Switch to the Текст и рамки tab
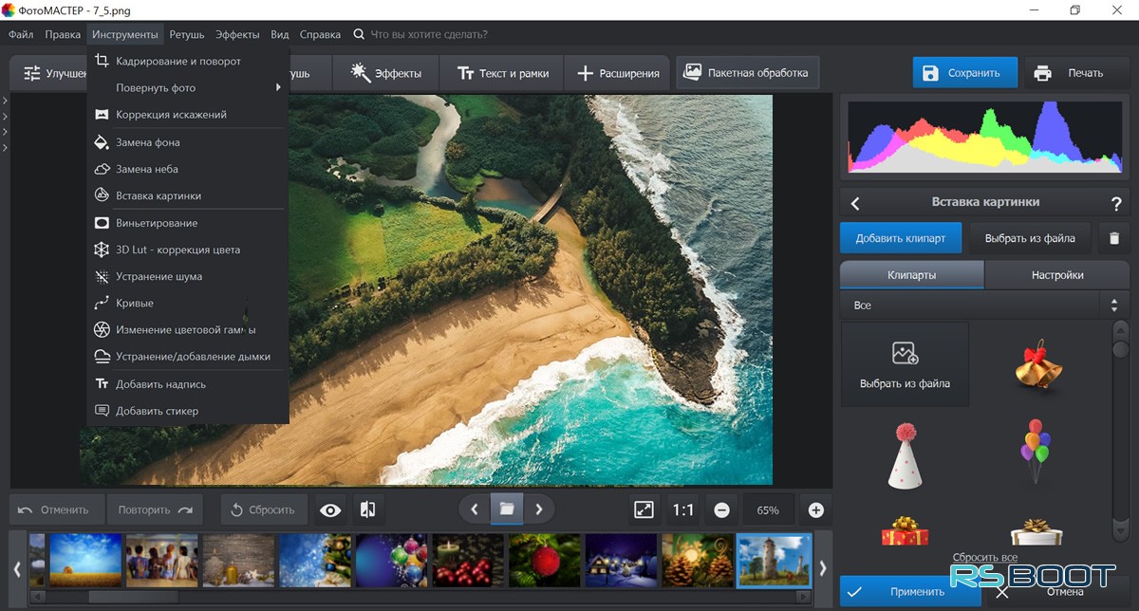The width and height of the screenshot is (1139, 611). pos(503,73)
